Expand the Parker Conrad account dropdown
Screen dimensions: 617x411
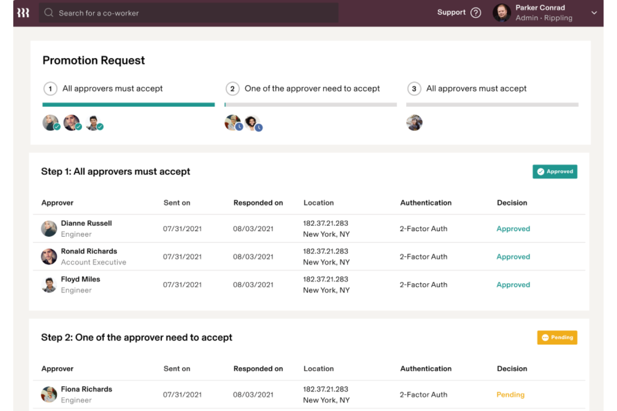pyautogui.click(x=594, y=13)
